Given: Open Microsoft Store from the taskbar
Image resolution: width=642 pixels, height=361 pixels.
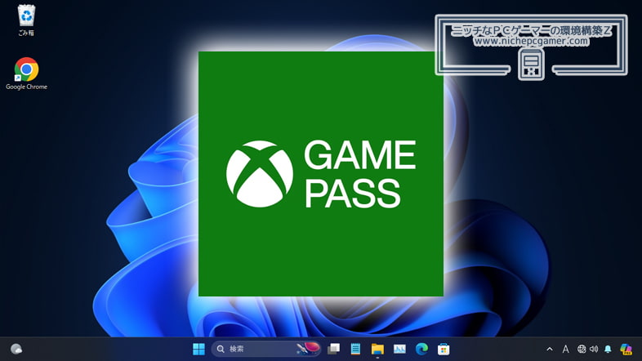Looking at the screenshot, I should pos(444,349).
